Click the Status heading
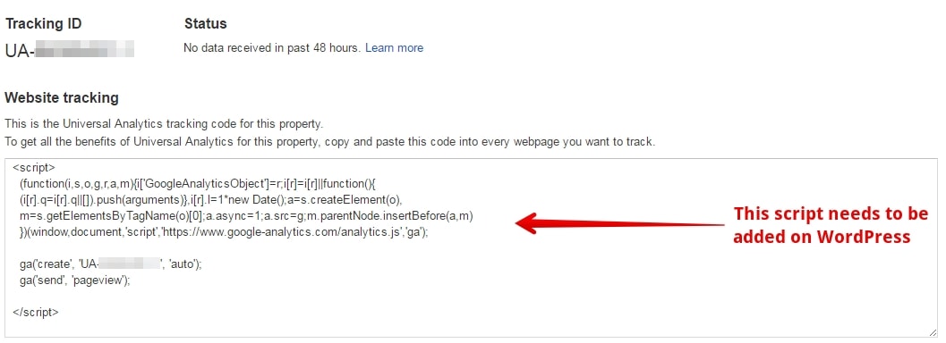The height and width of the screenshot is (343, 946). (206, 24)
